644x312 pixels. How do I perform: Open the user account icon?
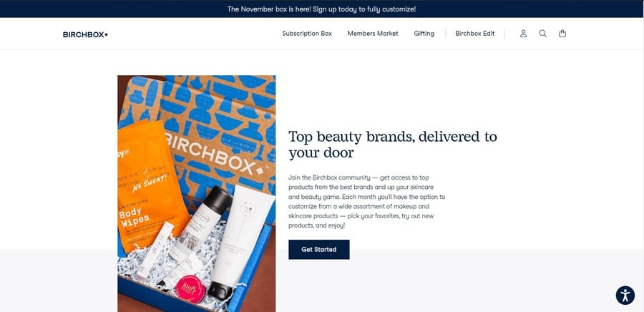pos(523,34)
